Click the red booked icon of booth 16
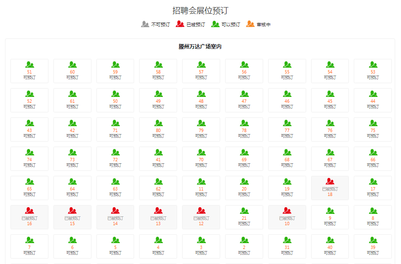 pyautogui.click(x=30, y=211)
